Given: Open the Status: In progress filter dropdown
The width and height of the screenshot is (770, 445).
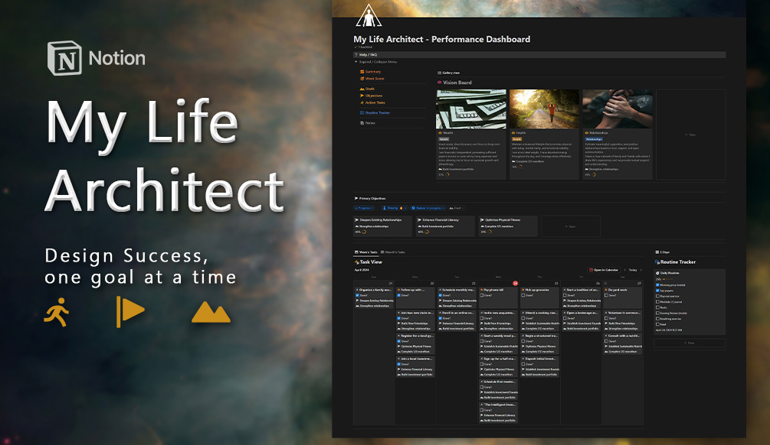Looking at the screenshot, I should (x=428, y=208).
